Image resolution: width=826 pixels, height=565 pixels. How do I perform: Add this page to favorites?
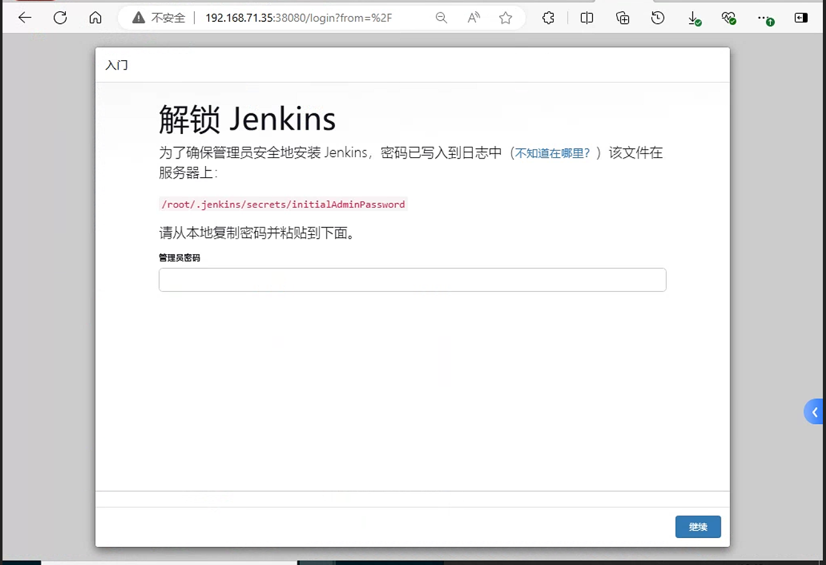tap(506, 18)
